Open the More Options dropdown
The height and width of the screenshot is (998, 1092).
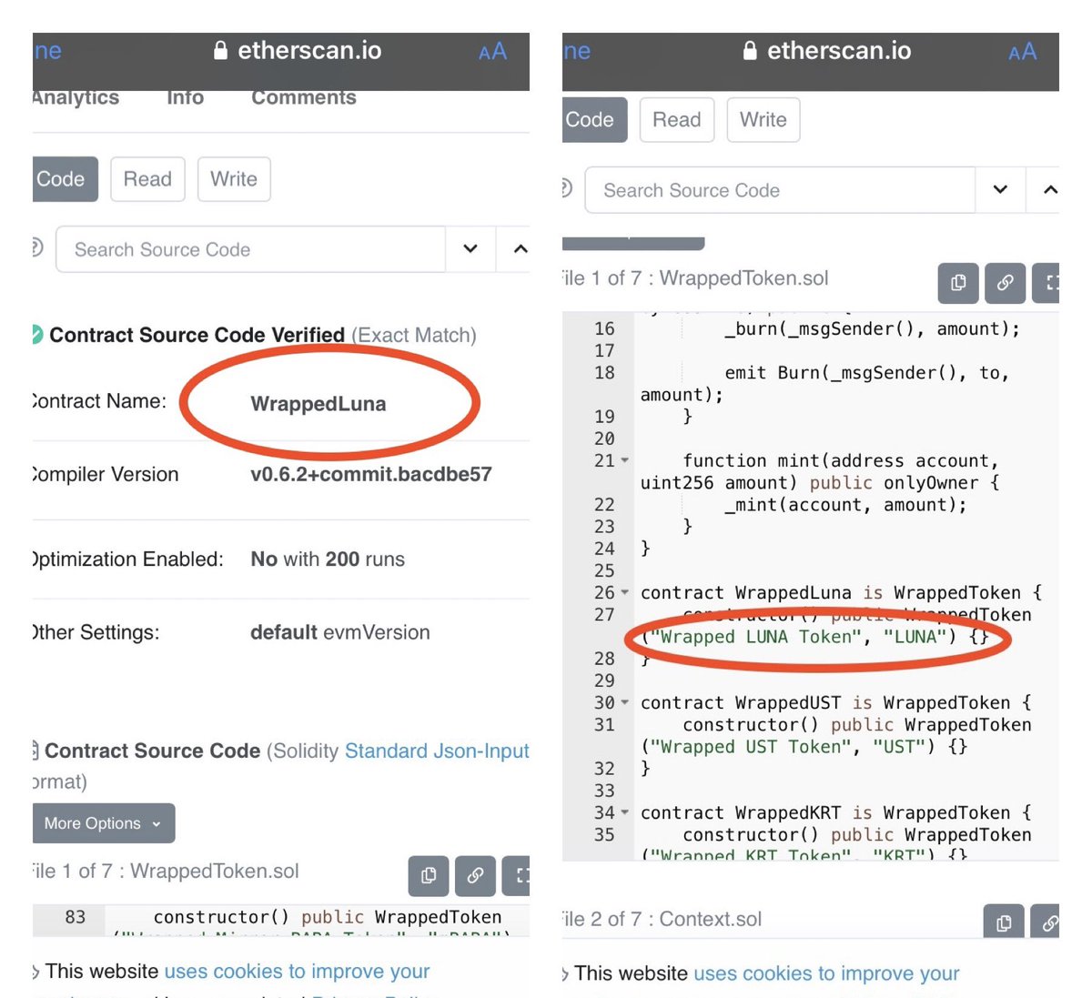coord(104,823)
